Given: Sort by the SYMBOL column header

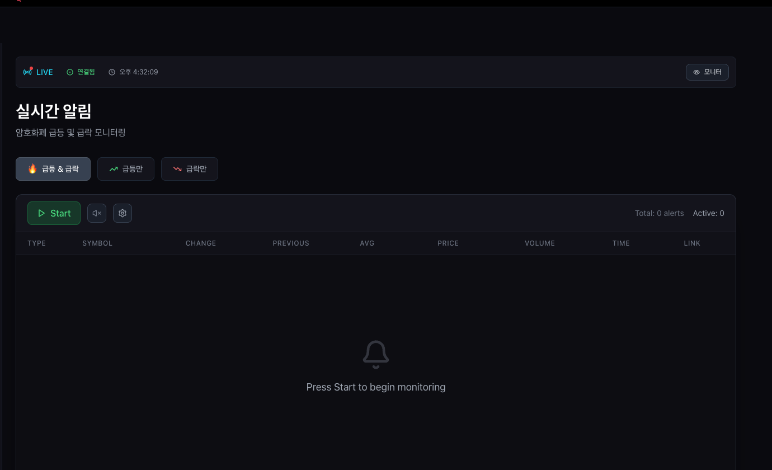Looking at the screenshot, I should (x=97, y=243).
